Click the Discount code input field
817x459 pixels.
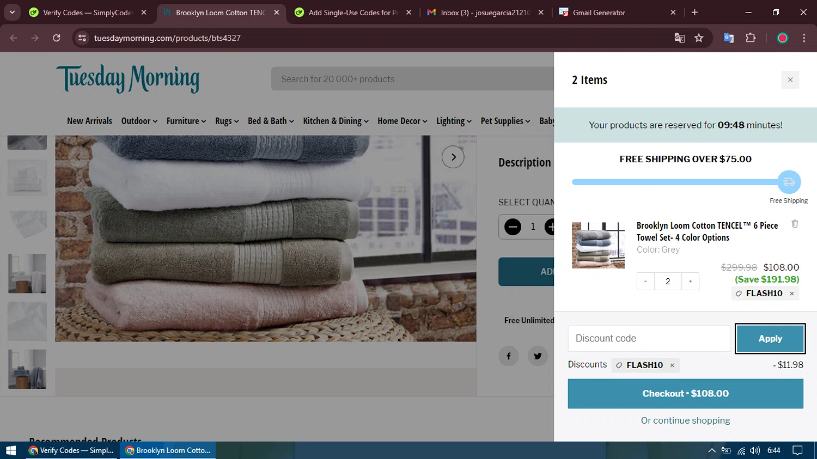(649, 339)
